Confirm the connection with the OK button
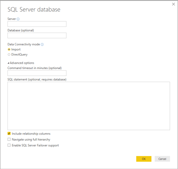 pyautogui.click(x=144, y=159)
